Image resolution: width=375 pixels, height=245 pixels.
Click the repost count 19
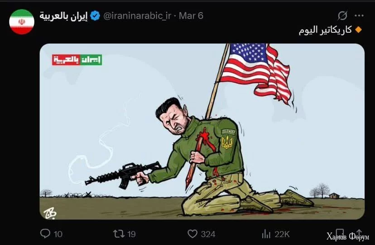pos(131,234)
